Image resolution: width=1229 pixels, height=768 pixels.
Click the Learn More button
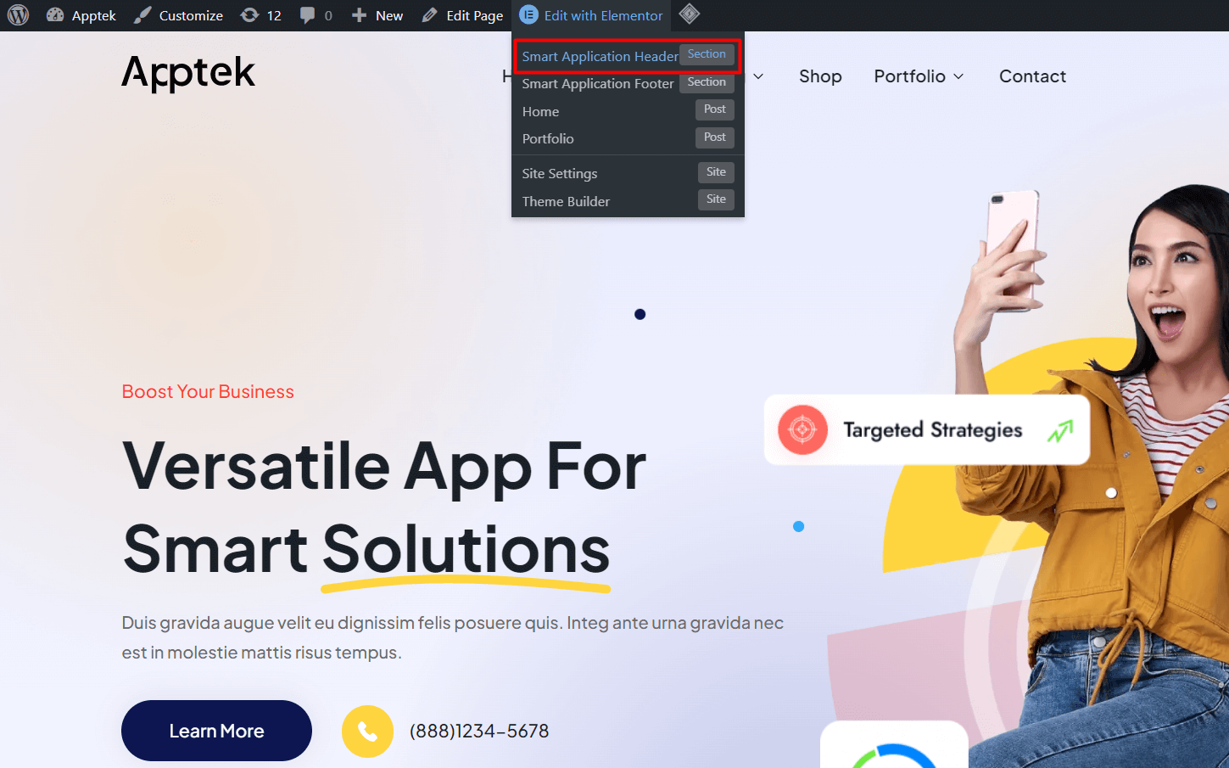tap(216, 731)
